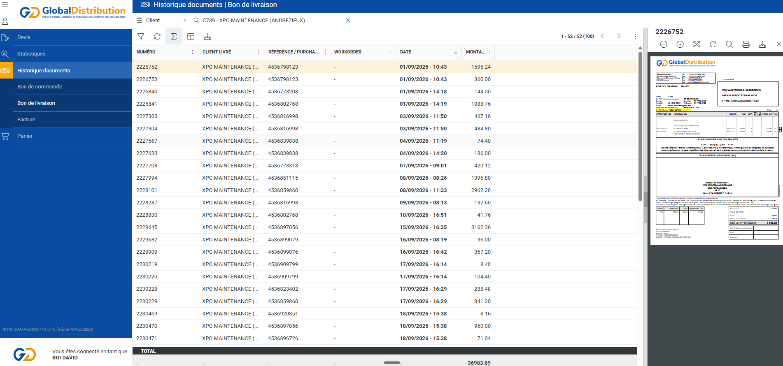Download the previewed document 2226752
783x366 pixels.
[762, 44]
